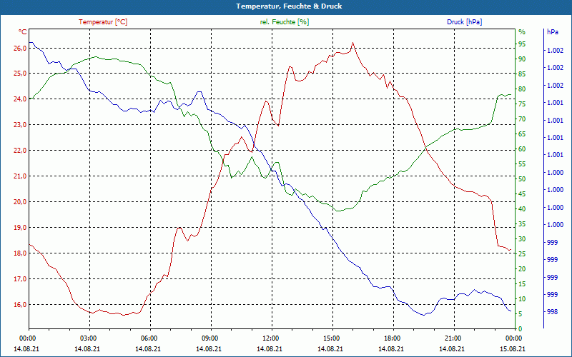
Task: Click the 21:00 time axis label
Action: point(452,338)
